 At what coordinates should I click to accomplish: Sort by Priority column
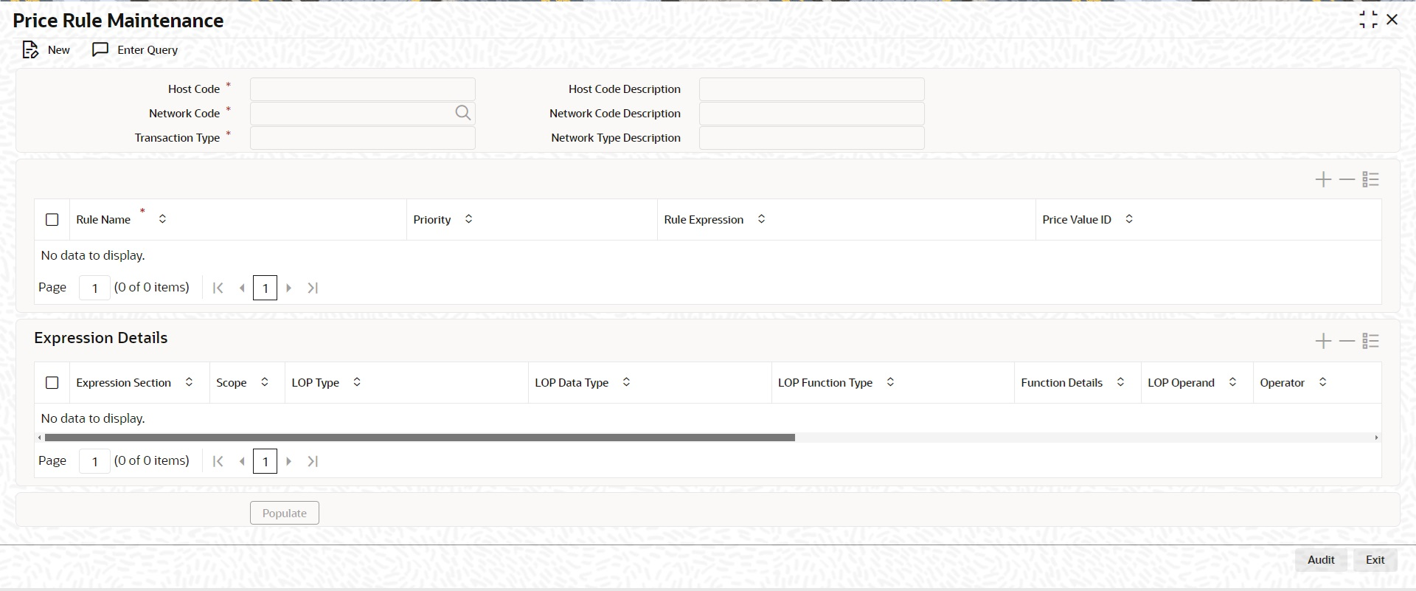click(468, 219)
